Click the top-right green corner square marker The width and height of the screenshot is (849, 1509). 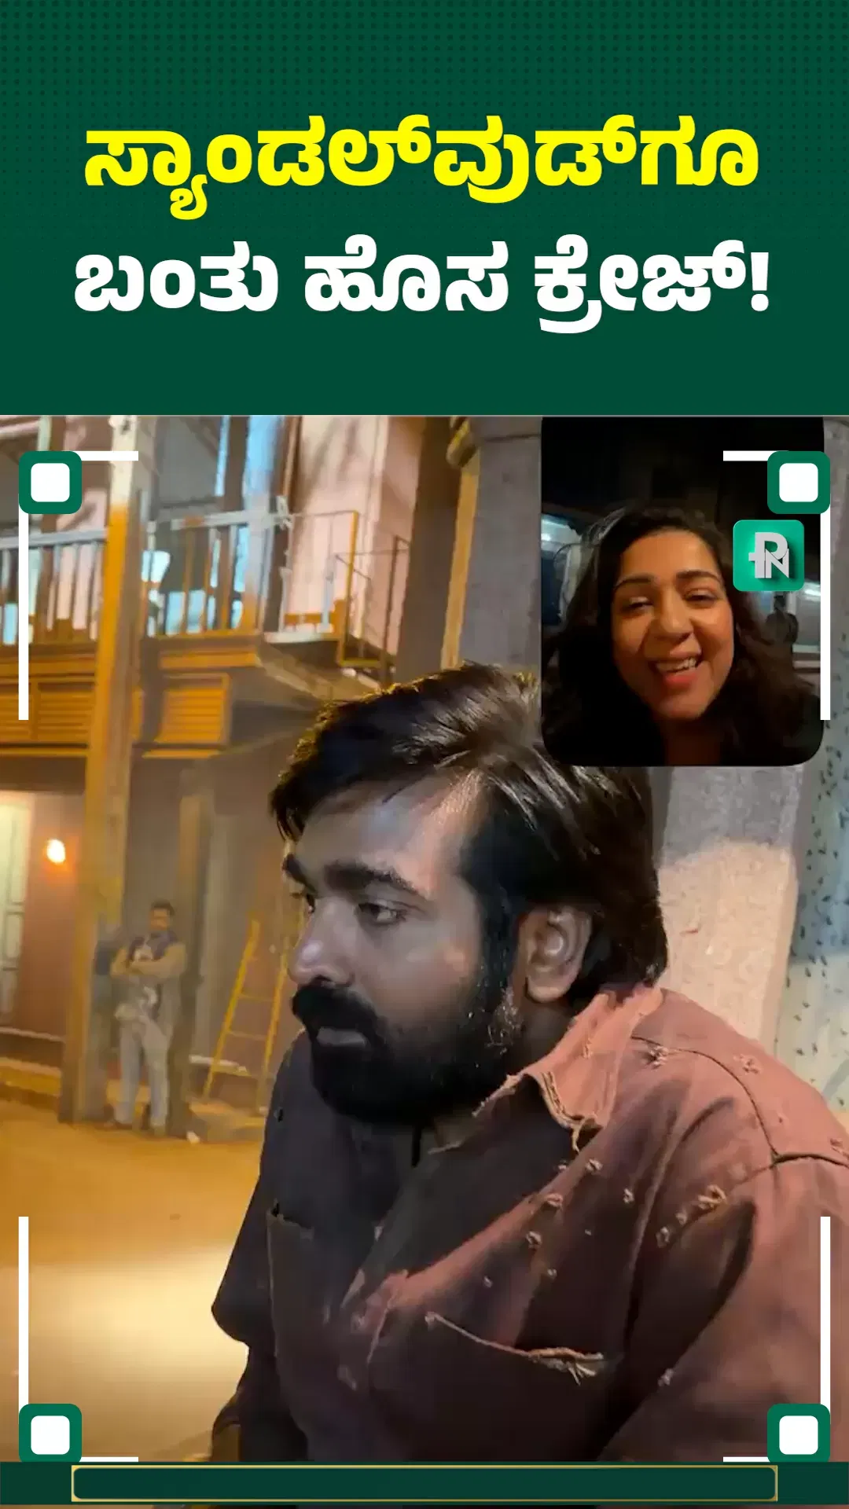(x=798, y=483)
